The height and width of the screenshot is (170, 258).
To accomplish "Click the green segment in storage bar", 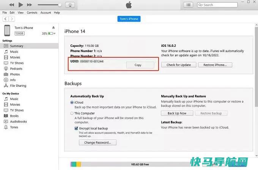I will point(74,164).
